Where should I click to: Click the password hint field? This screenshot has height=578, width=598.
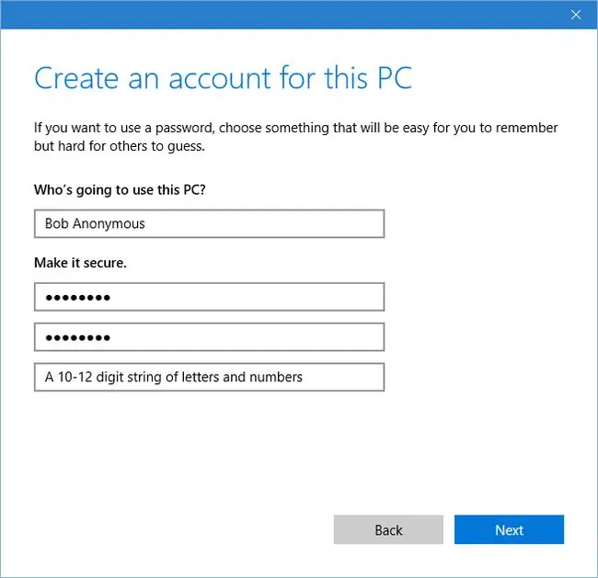coord(209,377)
